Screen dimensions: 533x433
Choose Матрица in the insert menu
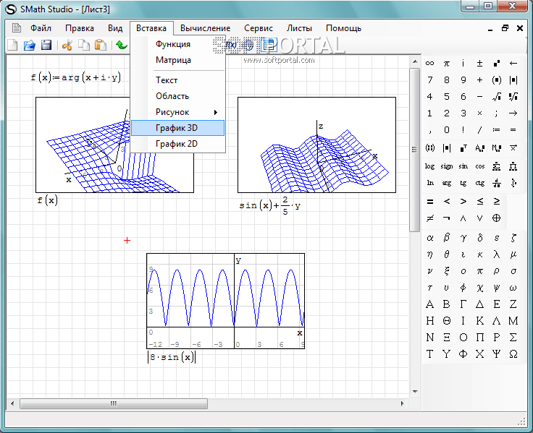[x=173, y=60]
